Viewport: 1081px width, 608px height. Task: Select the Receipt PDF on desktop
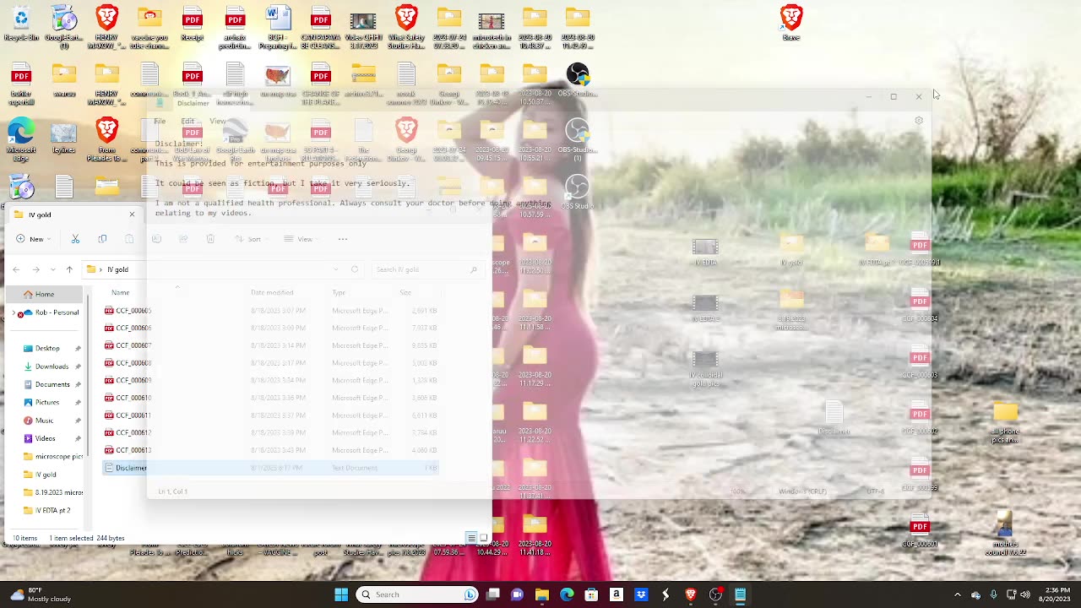click(x=193, y=24)
